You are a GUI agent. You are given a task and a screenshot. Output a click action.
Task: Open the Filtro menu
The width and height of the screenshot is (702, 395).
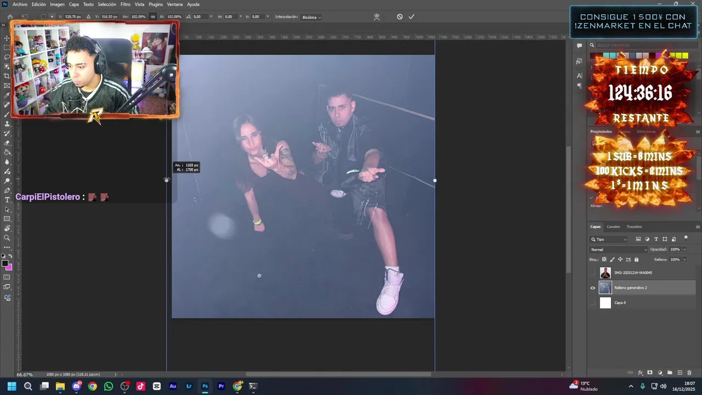[126, 4]
